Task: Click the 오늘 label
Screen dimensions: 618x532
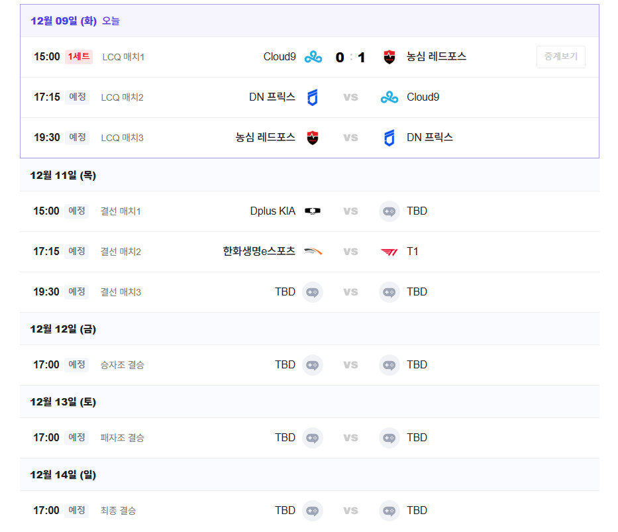Action: coord(111,21)
